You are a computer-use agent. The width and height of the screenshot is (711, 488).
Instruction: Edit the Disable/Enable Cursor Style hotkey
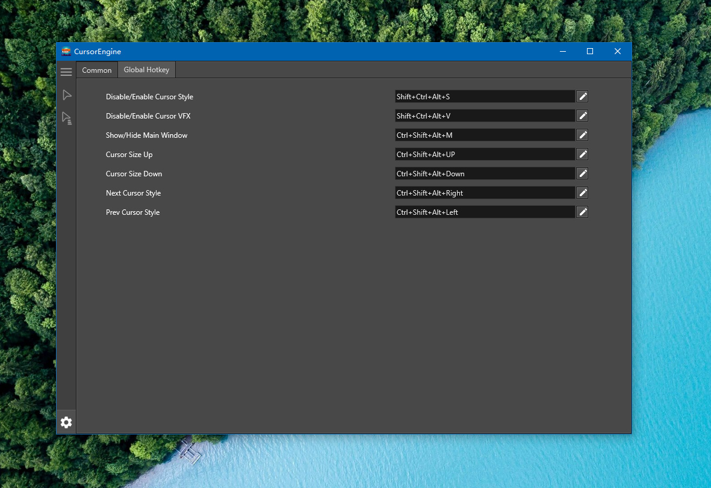582,96
